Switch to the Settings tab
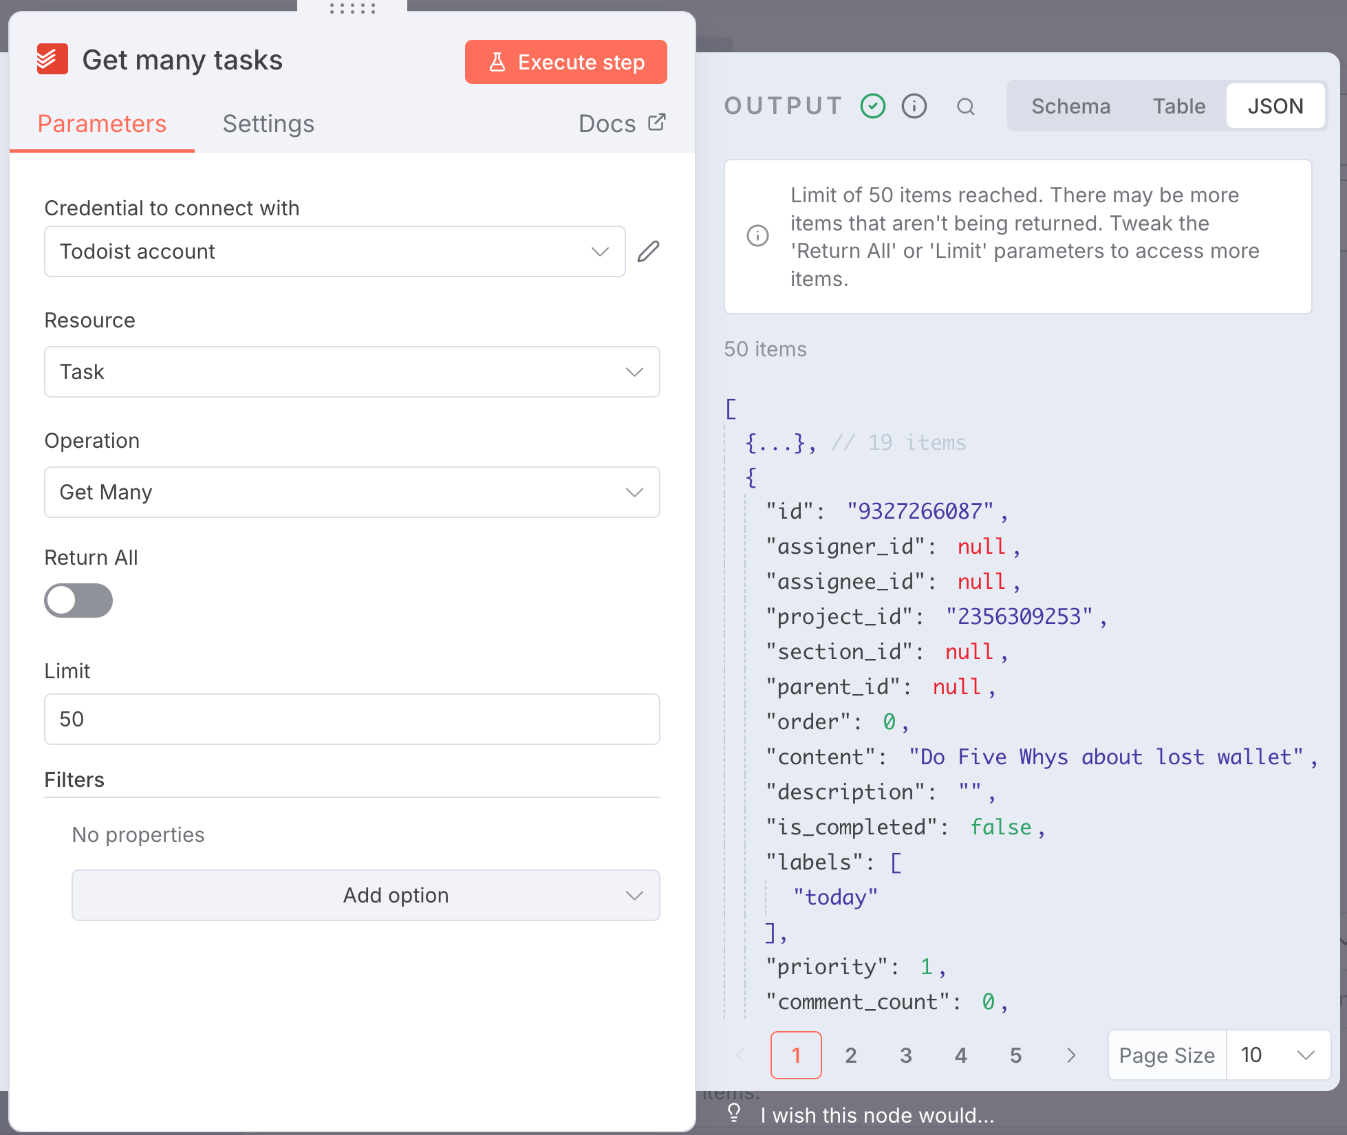 click(268, 124)
